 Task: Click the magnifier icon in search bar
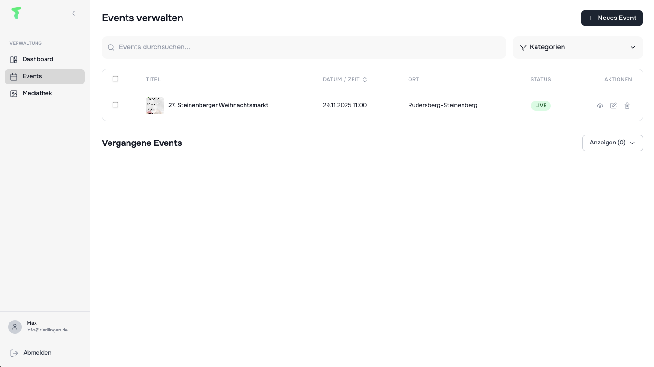click(x=111, y=47)
